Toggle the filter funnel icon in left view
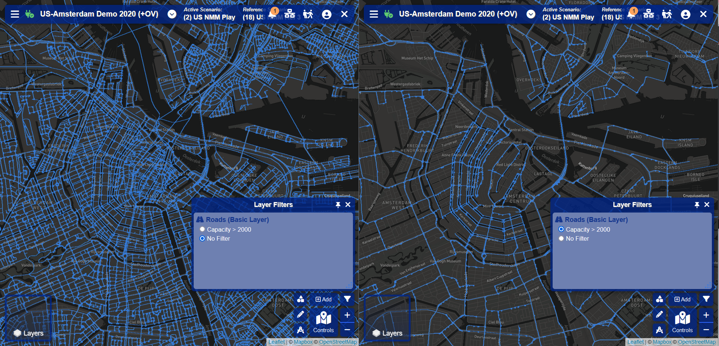 tap(347, 299)
